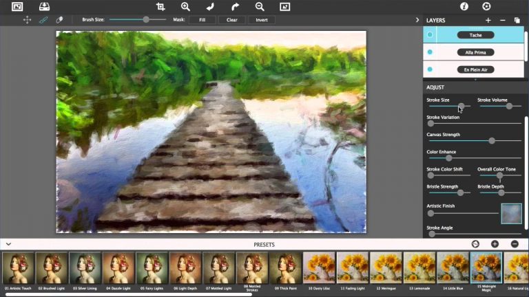Click the Color Enhance slider handle
The image size is (529, 297).
[x=448, y=158]
